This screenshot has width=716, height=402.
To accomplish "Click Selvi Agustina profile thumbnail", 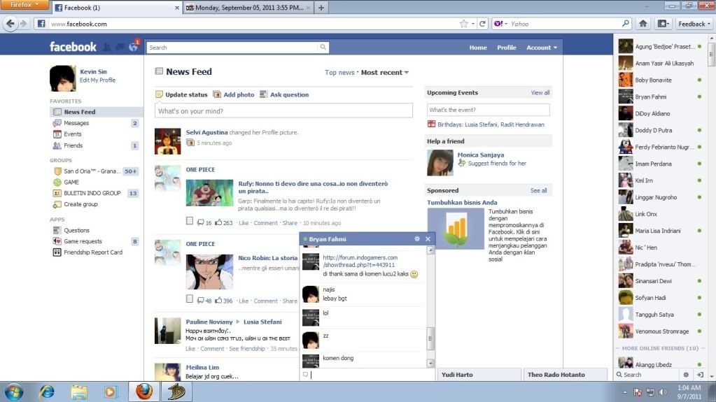I will 167,141.
